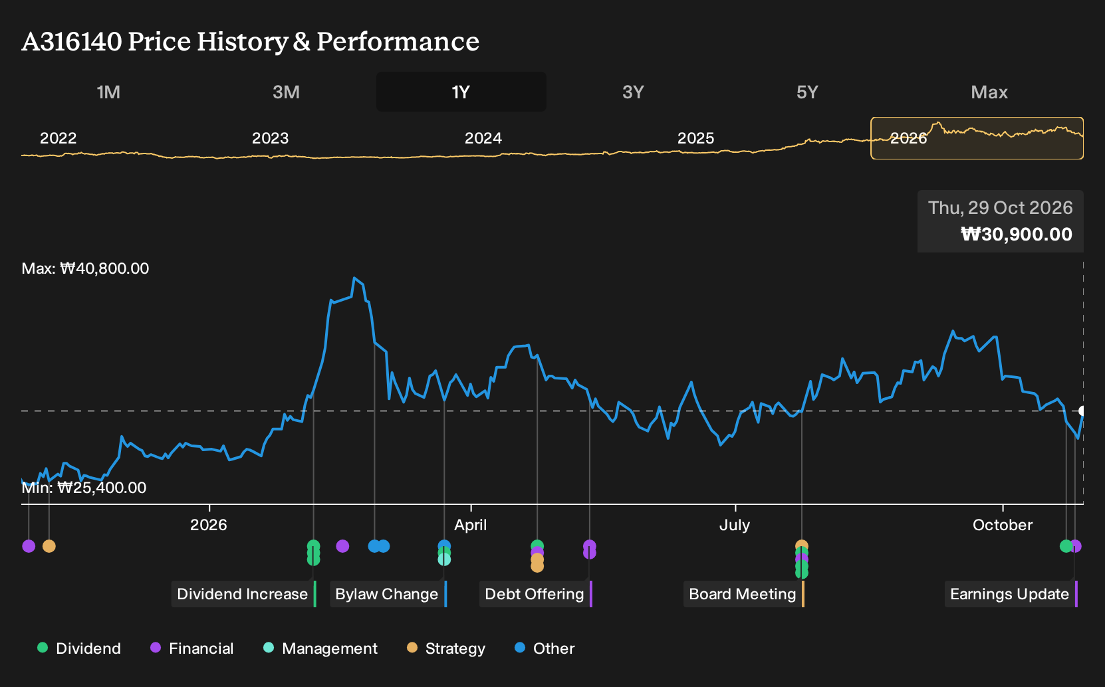
Task: Toggle Management legend filter
Action: (320, 648)
